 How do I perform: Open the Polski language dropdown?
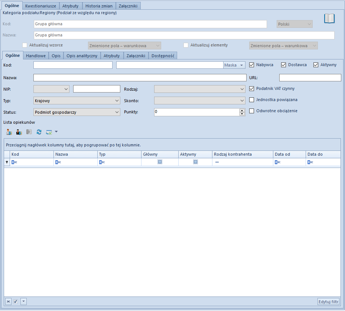click(294, 24)
